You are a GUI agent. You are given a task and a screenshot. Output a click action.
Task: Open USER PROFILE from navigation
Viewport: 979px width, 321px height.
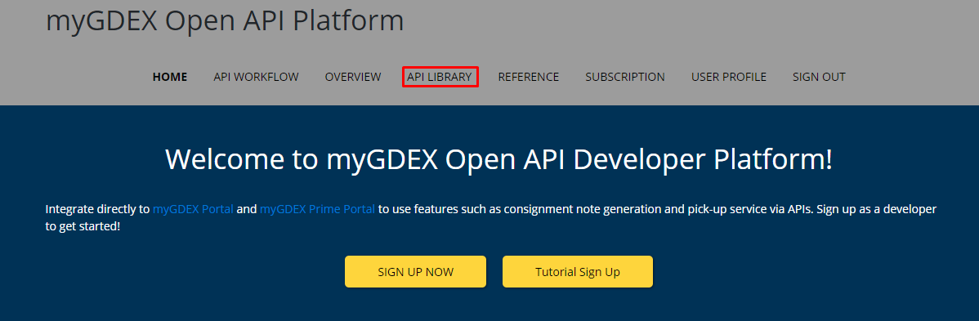(729, 77)
